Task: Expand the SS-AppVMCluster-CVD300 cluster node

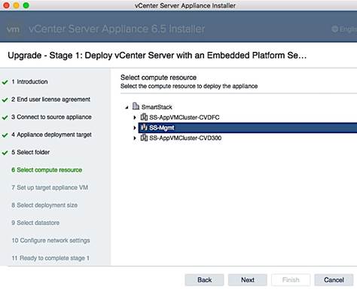Action: (x=135, y=138)
